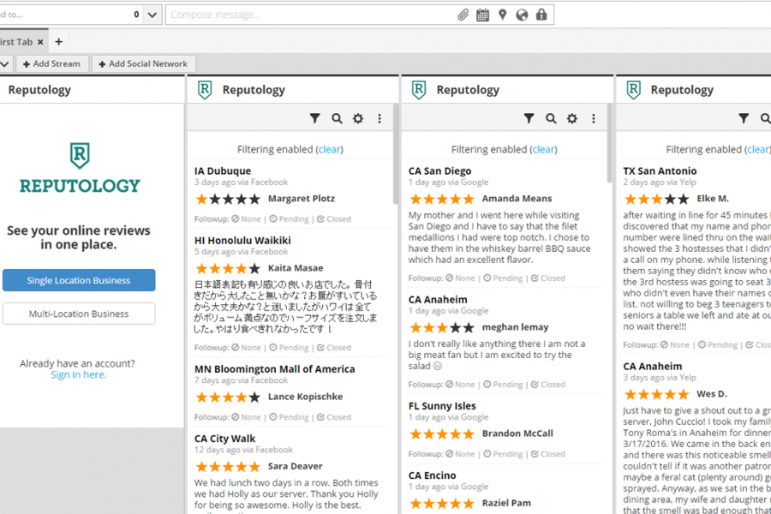Open the fourth stream's filter funnel icon
771x514 pixels.
[744, 118]
